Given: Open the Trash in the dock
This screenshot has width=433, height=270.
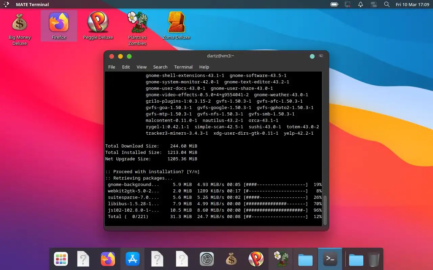Looking at the screenshot, I should 374,259.
